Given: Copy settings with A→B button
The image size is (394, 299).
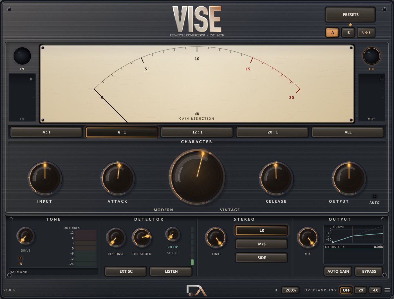Looking at the screenshot, I should [366, 33].
